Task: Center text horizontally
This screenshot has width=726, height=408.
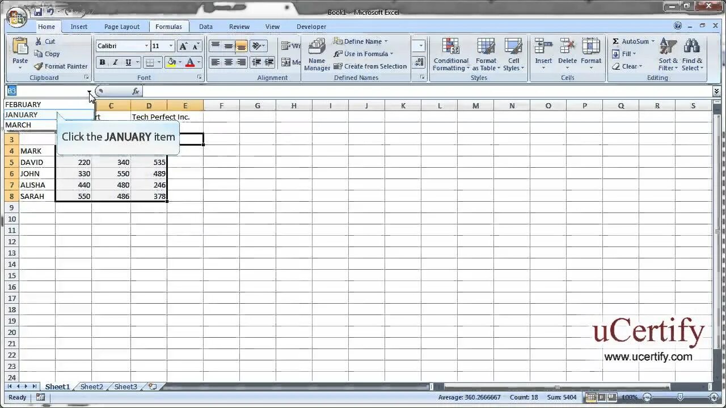Action: click(x=228, y=62)
